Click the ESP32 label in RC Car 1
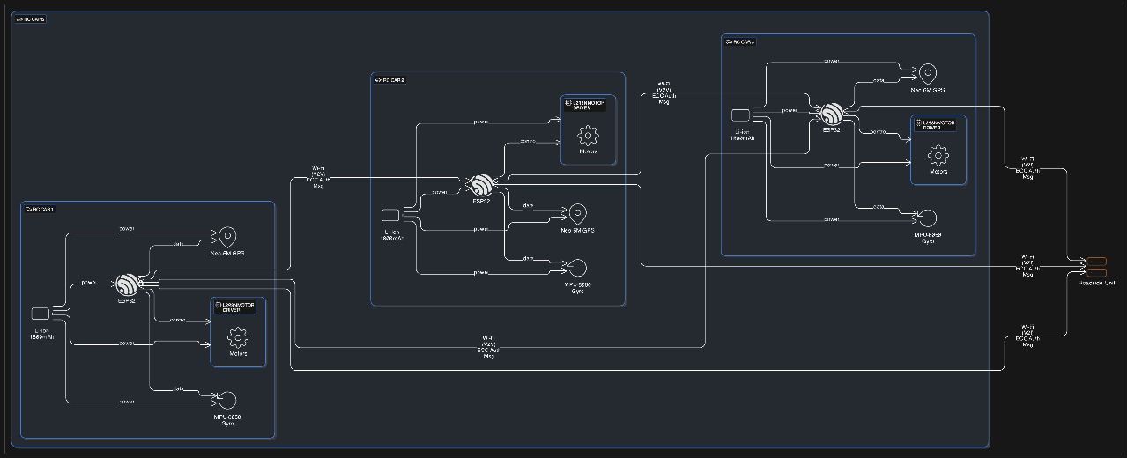 tap(129, 301)
